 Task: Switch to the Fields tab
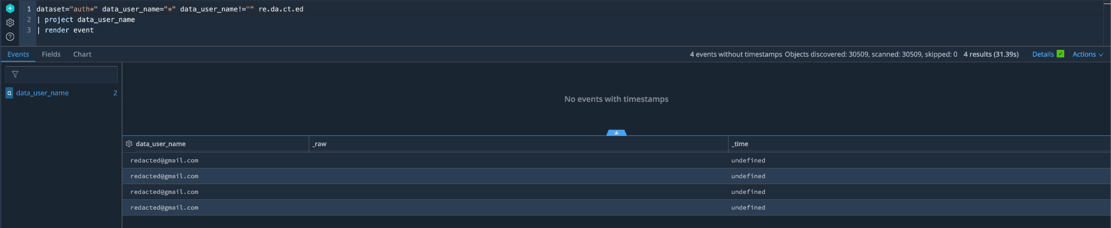[x=51, y=54]
